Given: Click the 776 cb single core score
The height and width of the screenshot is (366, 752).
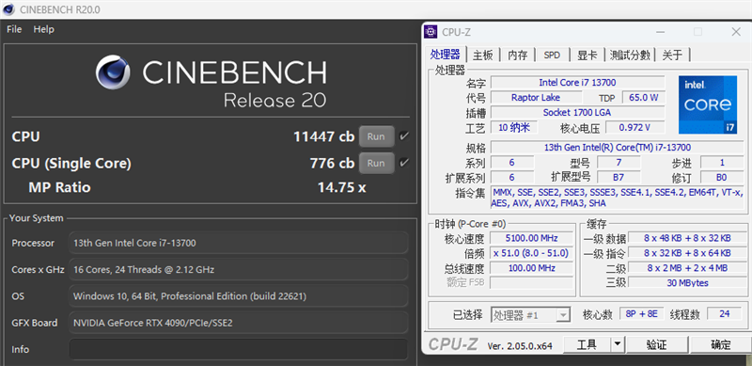Looking at the screenshot, I should [333, 164].
